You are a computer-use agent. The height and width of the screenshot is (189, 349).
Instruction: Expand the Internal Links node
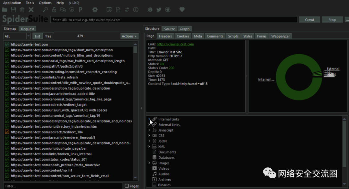[149, 119]
